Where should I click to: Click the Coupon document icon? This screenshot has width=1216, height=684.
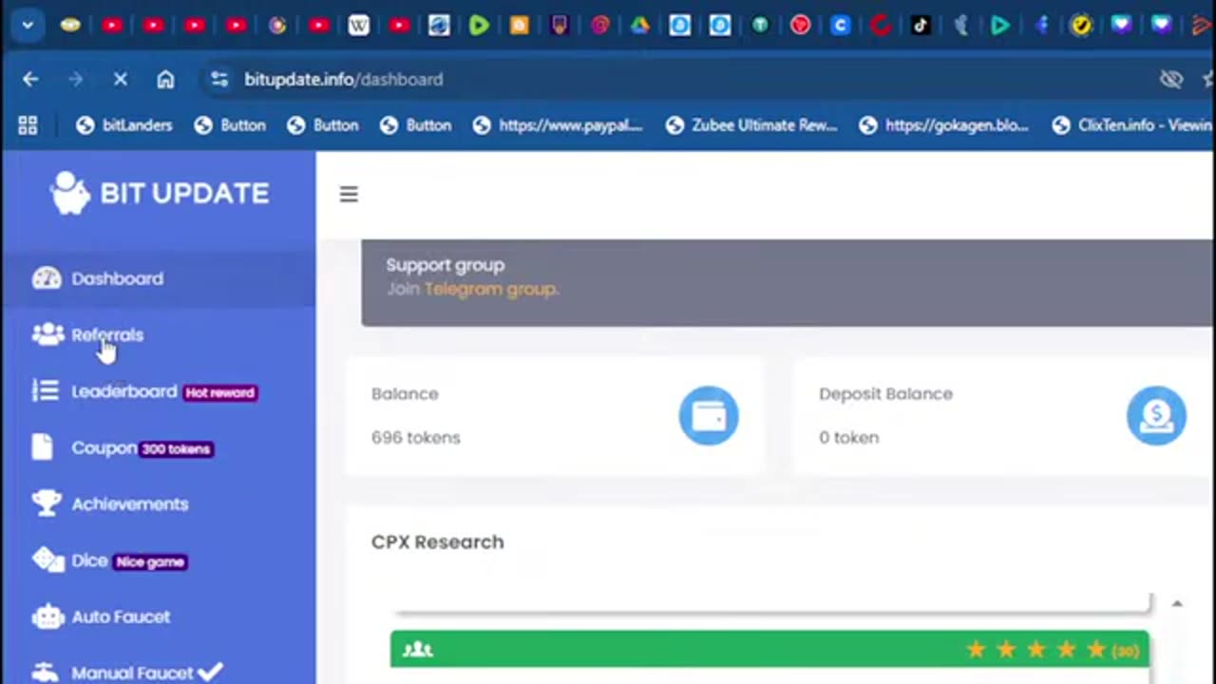[x=42, y=447]
